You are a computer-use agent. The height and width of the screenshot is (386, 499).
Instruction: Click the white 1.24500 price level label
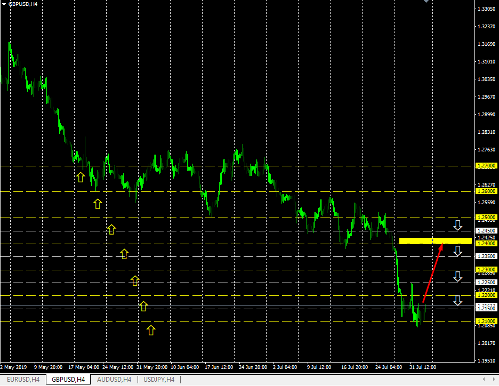[486, 231]
